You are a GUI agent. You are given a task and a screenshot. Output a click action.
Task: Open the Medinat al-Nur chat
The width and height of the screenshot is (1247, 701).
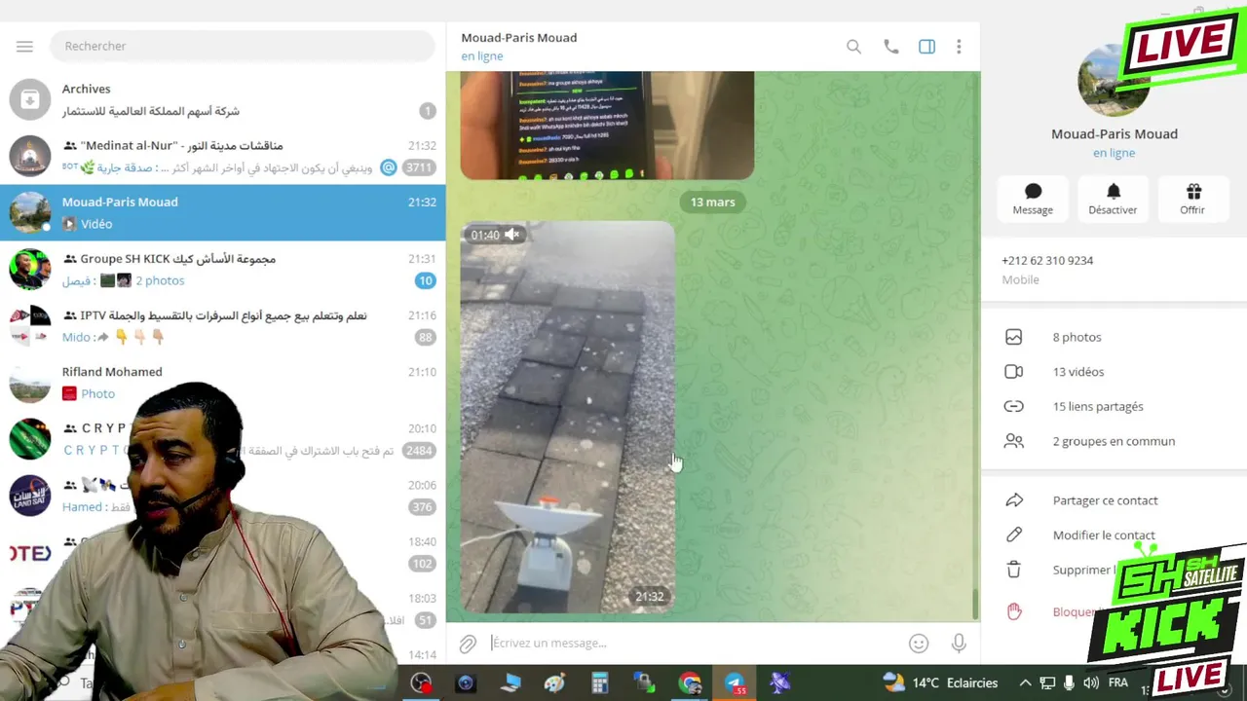(x=222, y=156)
